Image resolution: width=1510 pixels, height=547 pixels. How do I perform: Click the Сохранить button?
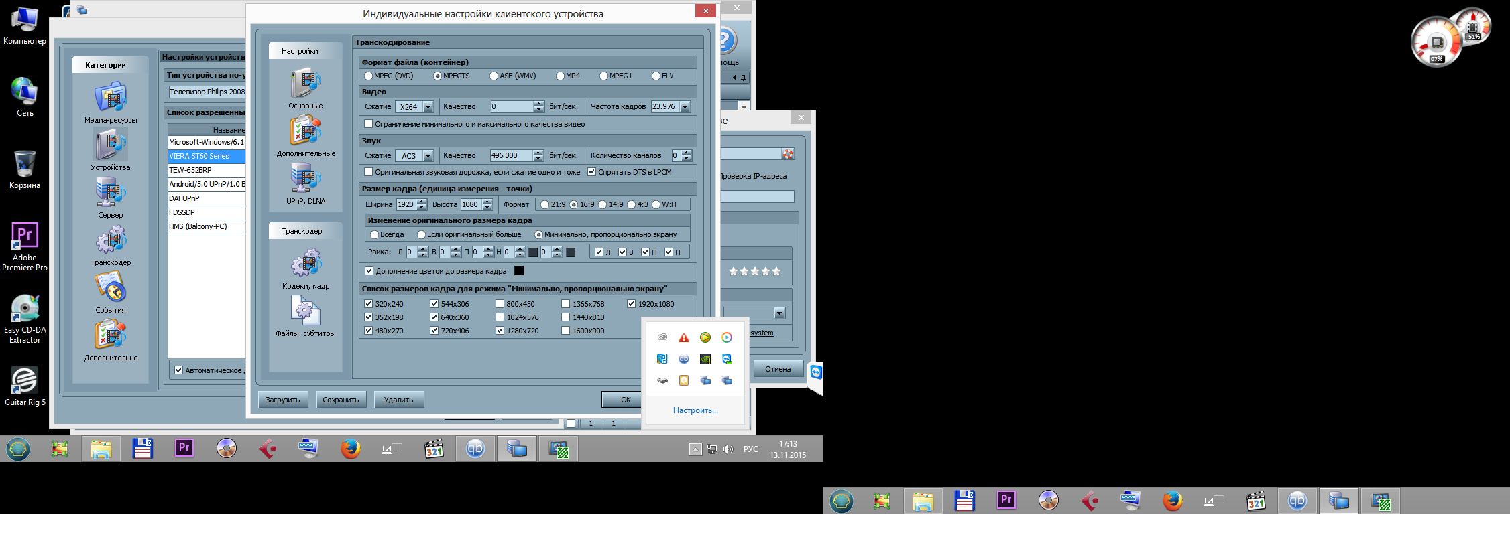pyautogui.click(x=341, y=400)
